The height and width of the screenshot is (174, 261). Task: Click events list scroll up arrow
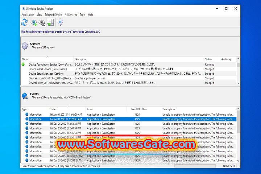click(x=238, y=108)
